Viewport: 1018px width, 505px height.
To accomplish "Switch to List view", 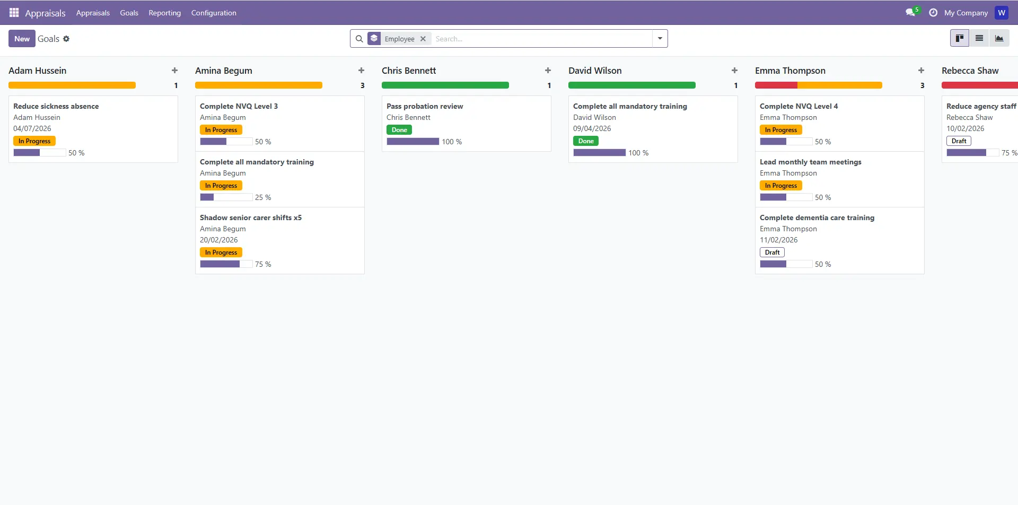I will pos(979,38).
